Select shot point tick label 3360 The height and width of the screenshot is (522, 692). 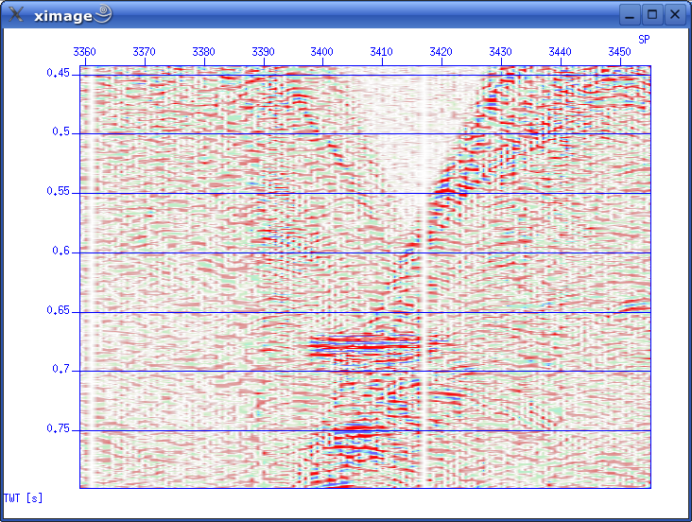[84, 51]
